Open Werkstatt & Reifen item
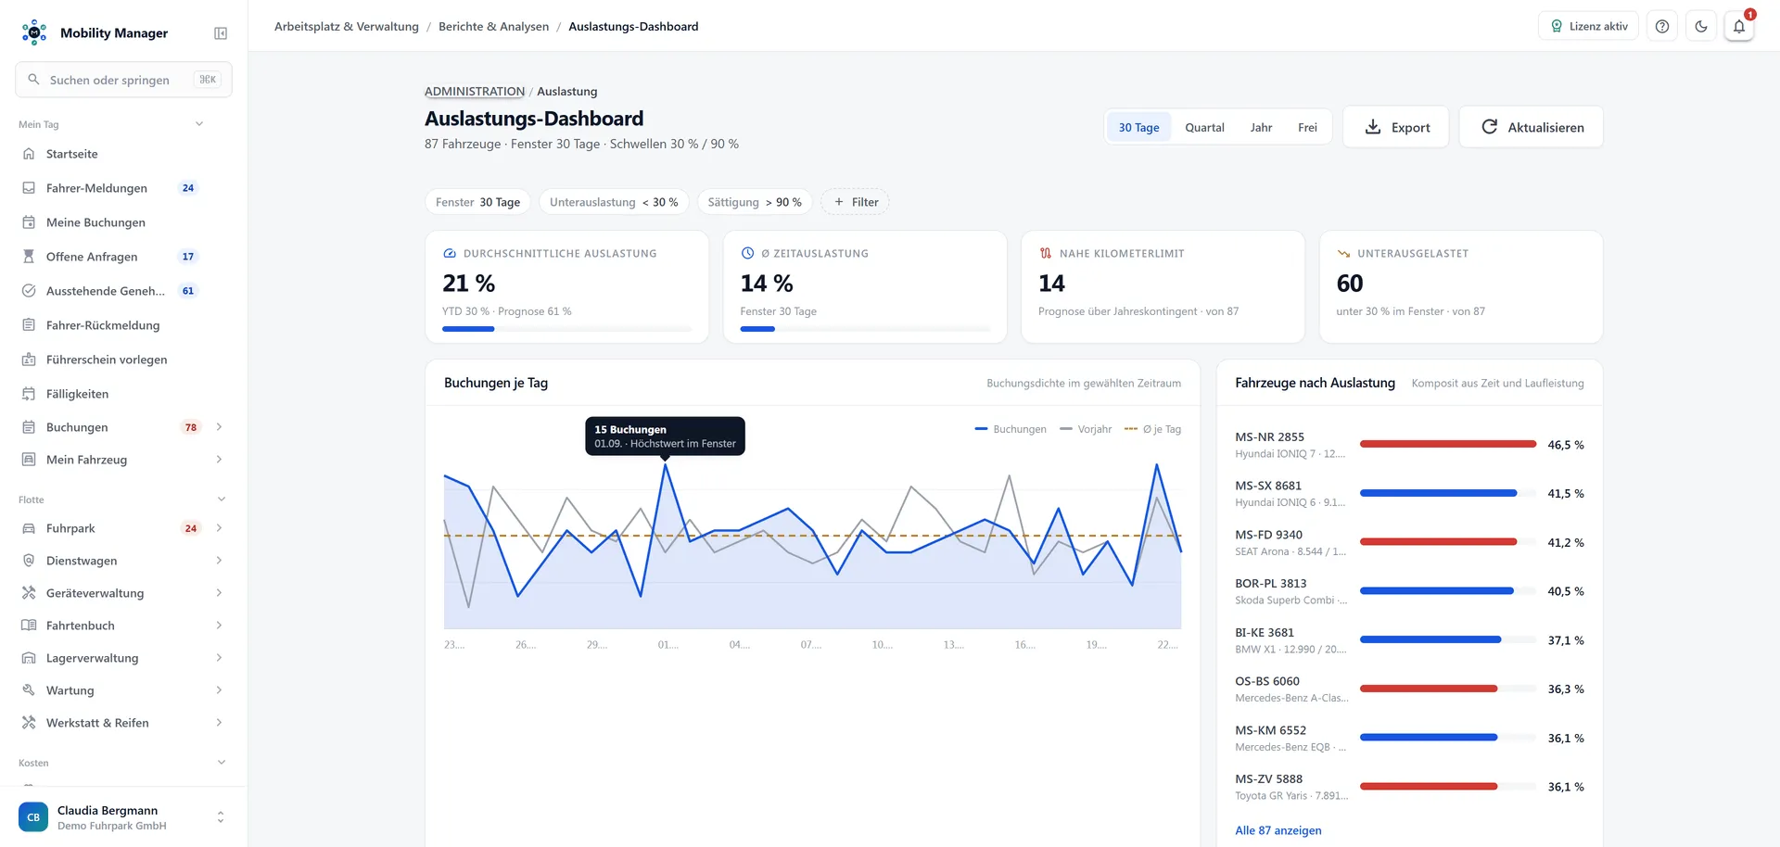Screen dimensions: 1780x847 [x=123, y=723]
